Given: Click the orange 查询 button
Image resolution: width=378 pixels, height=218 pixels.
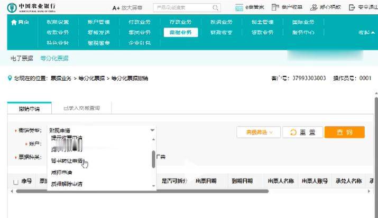Looking at the screenshot, I should (x=344, y=132).
